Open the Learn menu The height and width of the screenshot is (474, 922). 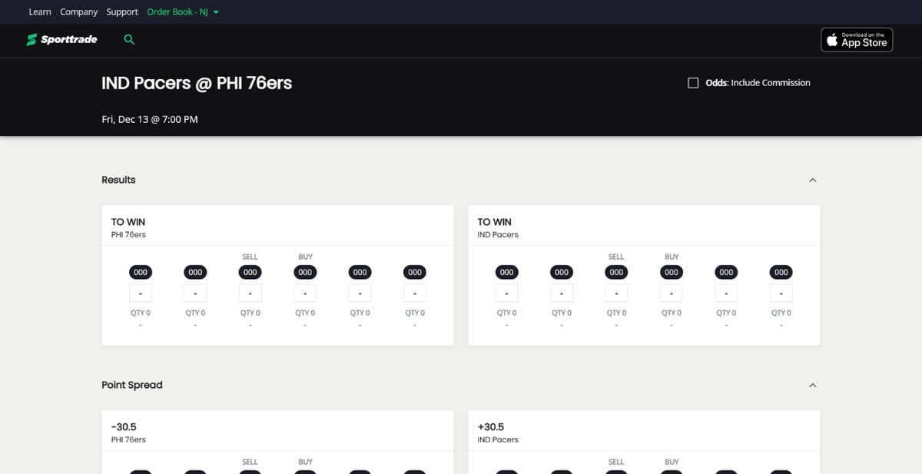40,12
